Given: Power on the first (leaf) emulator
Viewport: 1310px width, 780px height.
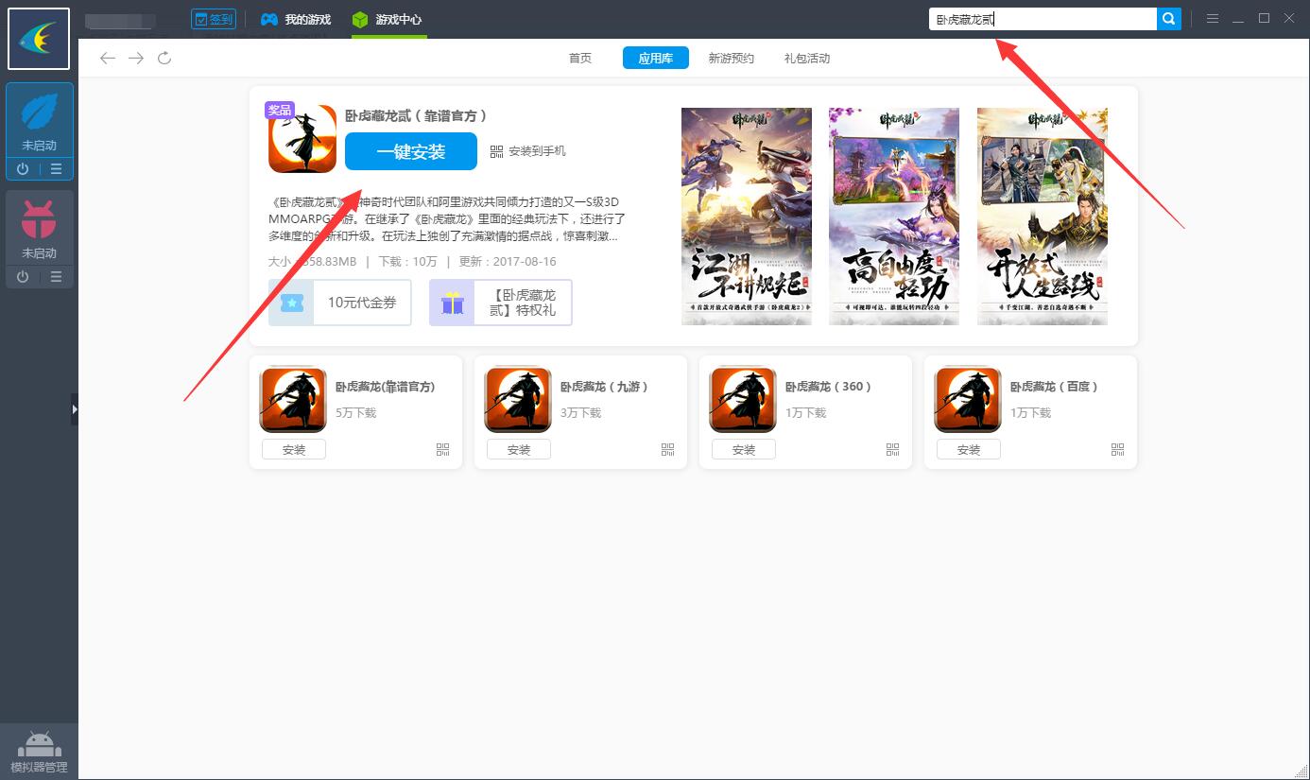Looking at the screenshot, I should pos(23,169).
